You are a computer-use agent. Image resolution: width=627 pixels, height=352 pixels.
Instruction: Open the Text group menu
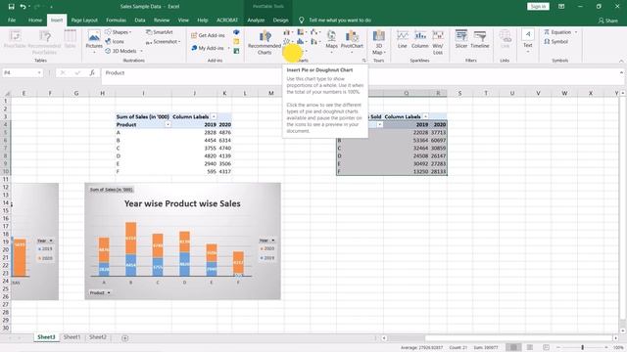pos(528,41)
